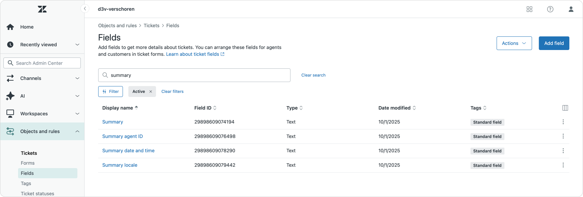Open the help question mark icon
The height and width of the screenshot is (197, 583).
click(550, 9)
